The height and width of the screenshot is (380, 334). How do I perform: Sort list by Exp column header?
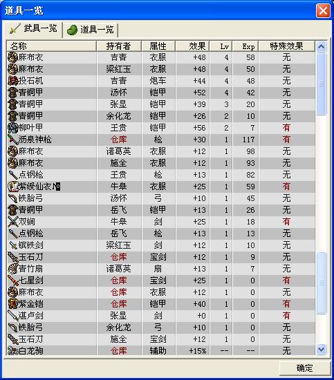point(245,46)
